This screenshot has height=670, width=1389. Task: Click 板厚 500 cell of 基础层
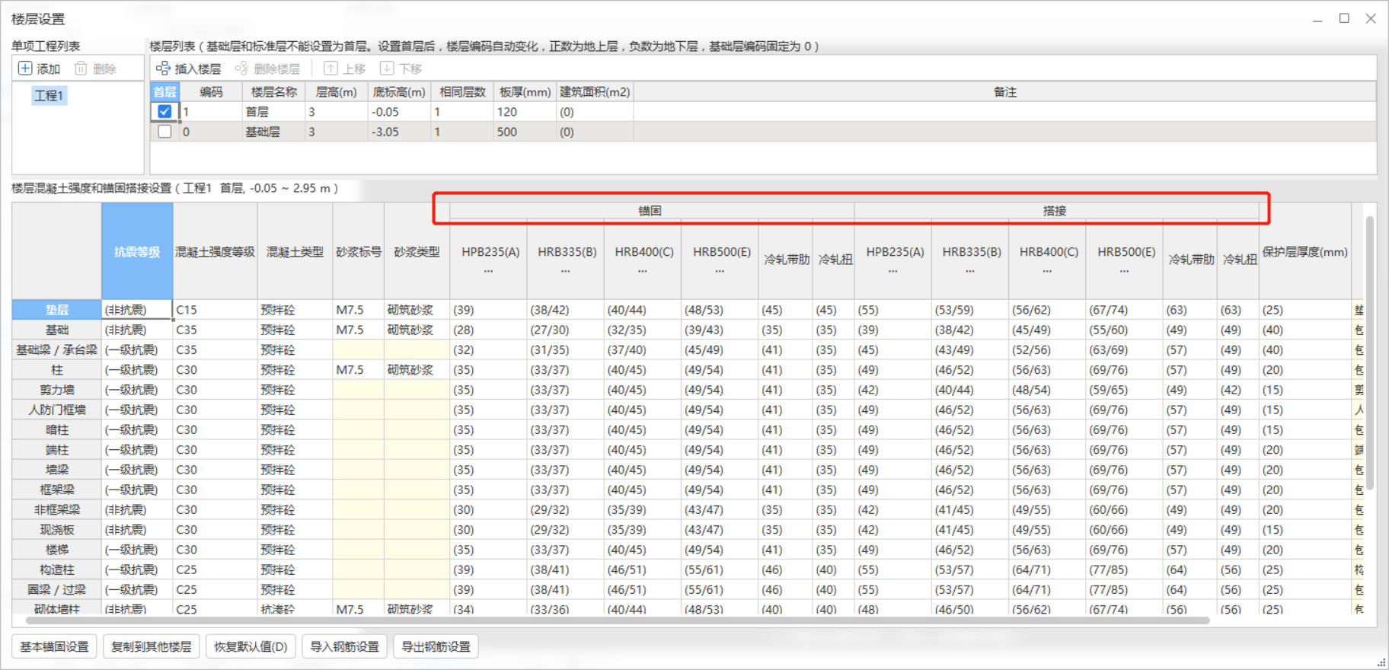525,132
